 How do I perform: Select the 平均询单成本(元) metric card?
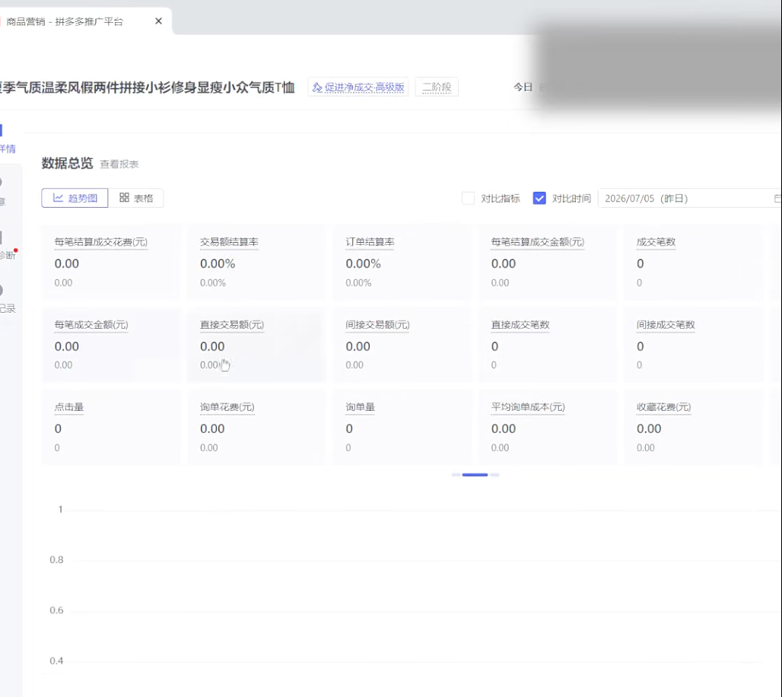click(548, 428)
